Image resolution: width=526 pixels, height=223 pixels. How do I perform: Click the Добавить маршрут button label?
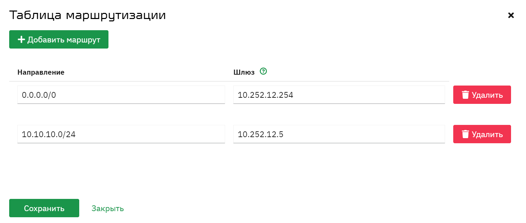[64, 40]
